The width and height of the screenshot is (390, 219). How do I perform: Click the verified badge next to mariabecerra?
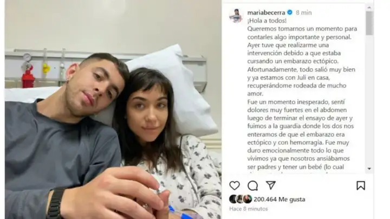pyautogui.click(x=290, y=12)
